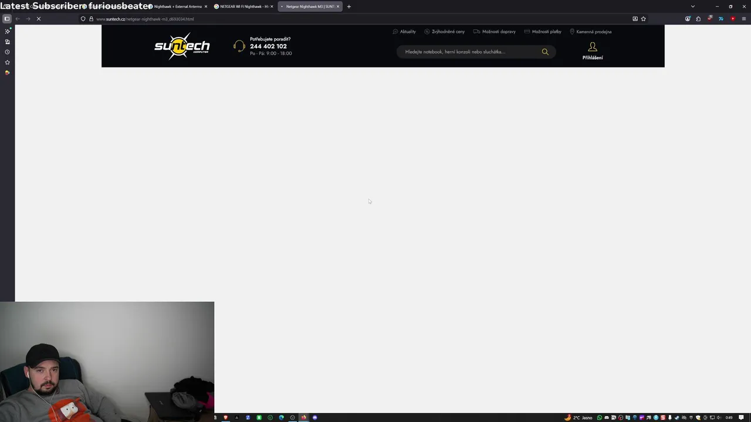Screen dimensions: 751x422
Task: Close the NETGEAR Wi Fi Nighthawk tab
Action: click(272, 6)
